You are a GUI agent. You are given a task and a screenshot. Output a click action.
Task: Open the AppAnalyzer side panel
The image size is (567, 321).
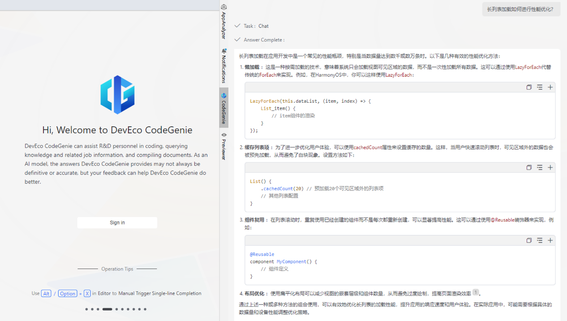(x=224, y=21)
